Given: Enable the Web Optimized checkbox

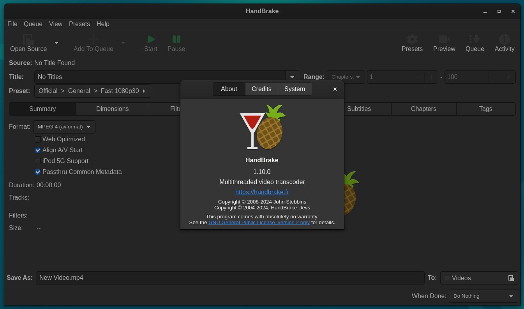Looking at the screenshot, I should (x=38, y=139).
